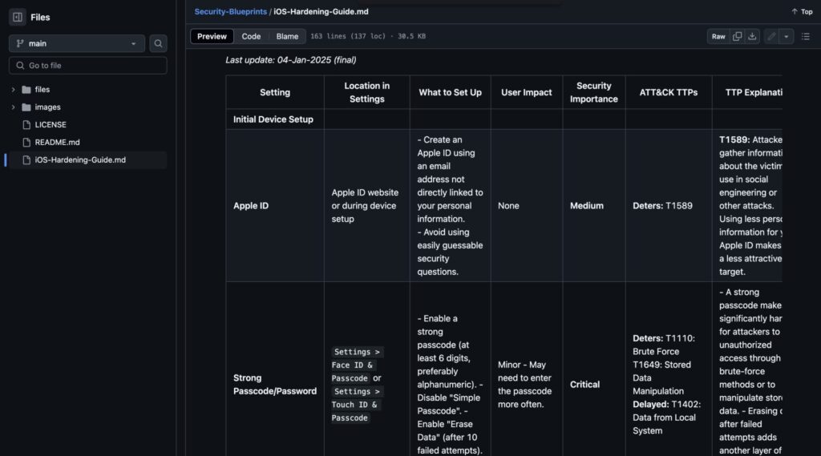The height and width of the screenshot is (456, 821).
Task: Click the What to Set Up header
Action: pos(450,92)
